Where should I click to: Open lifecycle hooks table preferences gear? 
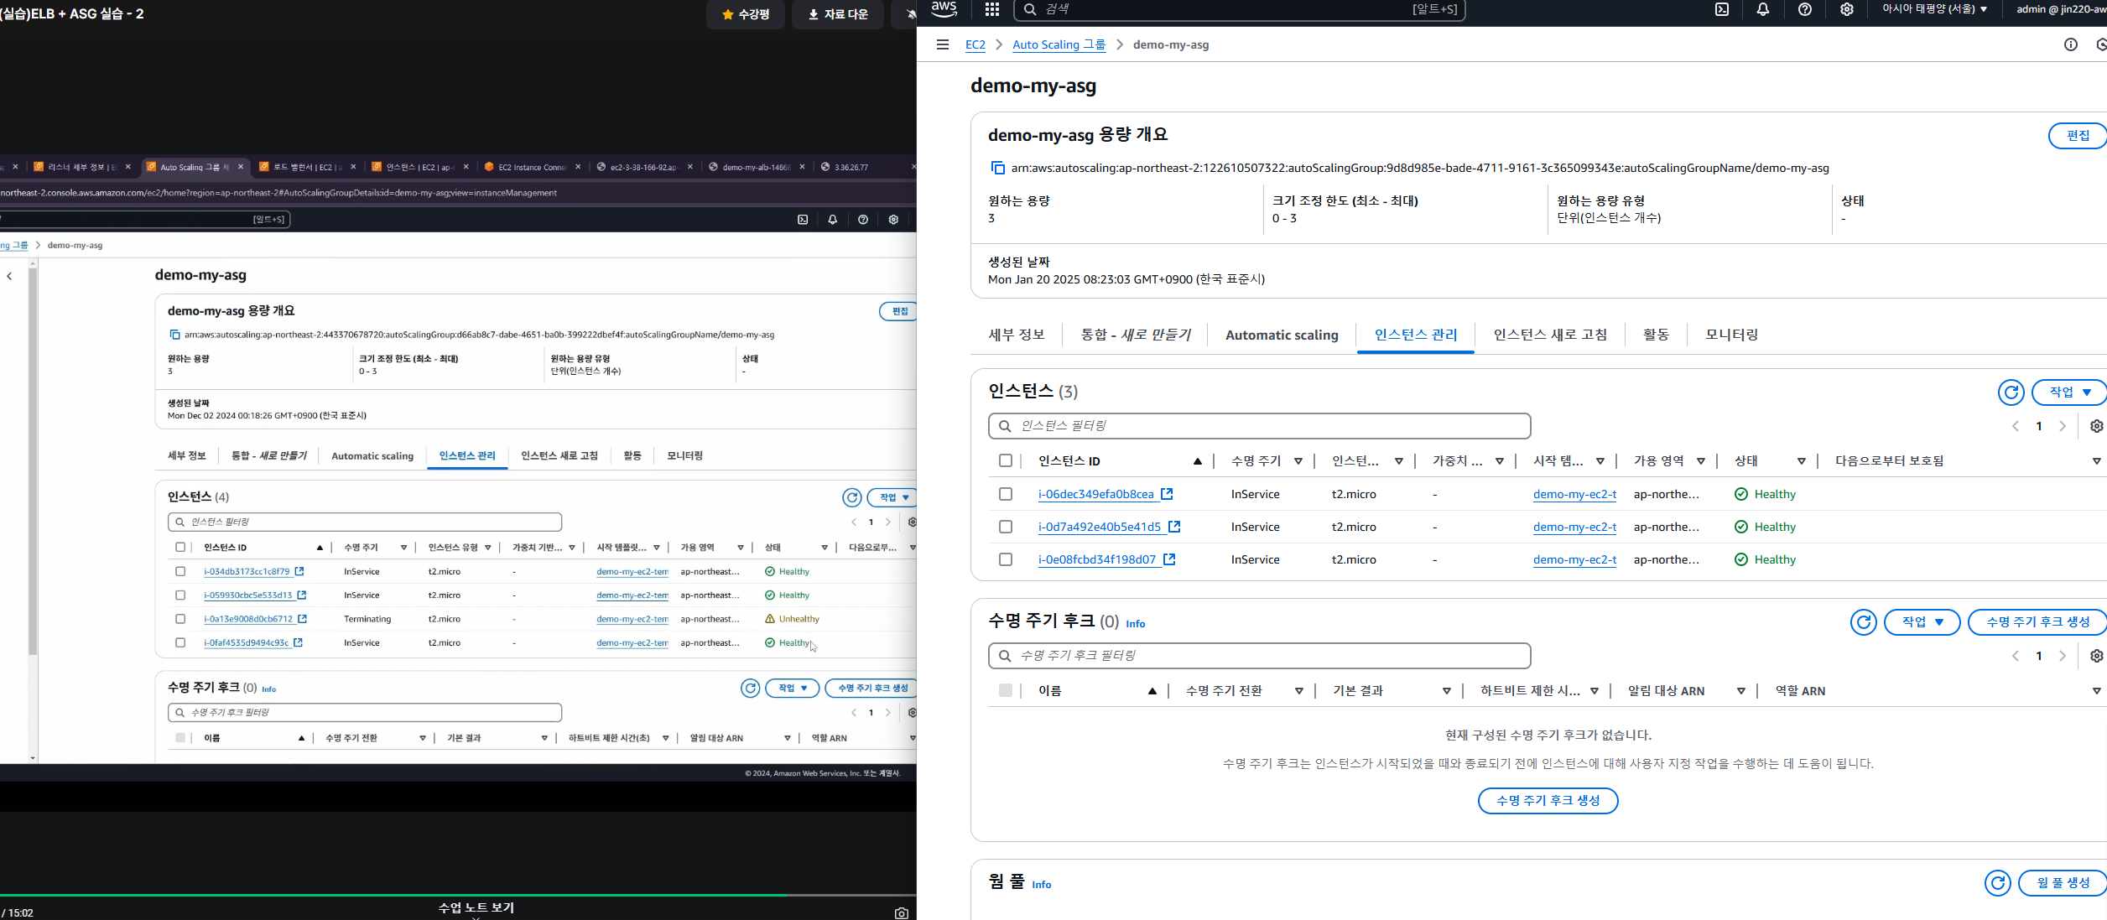(2096, 656)
